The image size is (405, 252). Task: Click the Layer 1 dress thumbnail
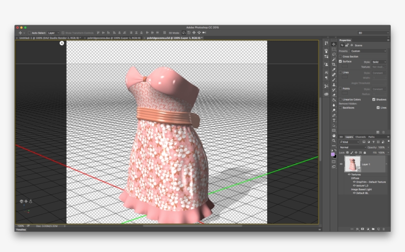(352, 164)
